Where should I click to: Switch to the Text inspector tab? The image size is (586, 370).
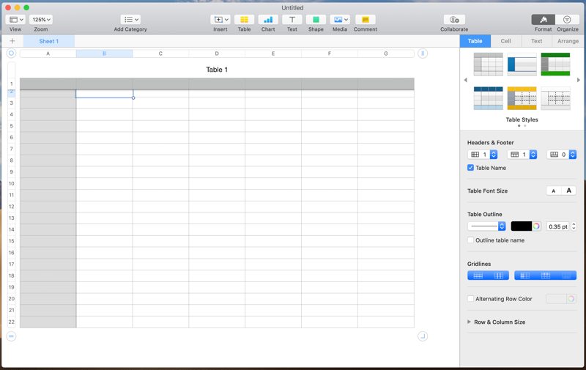536,41
